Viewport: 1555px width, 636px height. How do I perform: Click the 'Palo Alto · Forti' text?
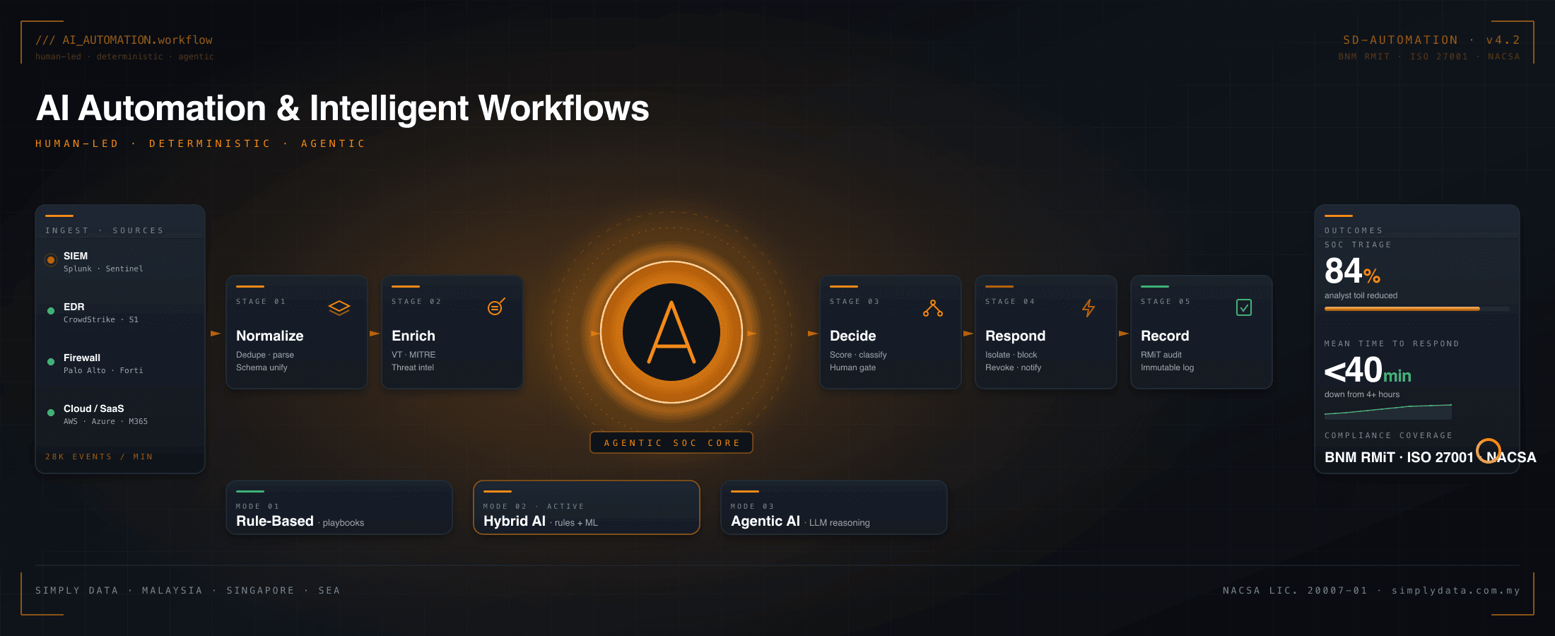[x=103, y=370]
